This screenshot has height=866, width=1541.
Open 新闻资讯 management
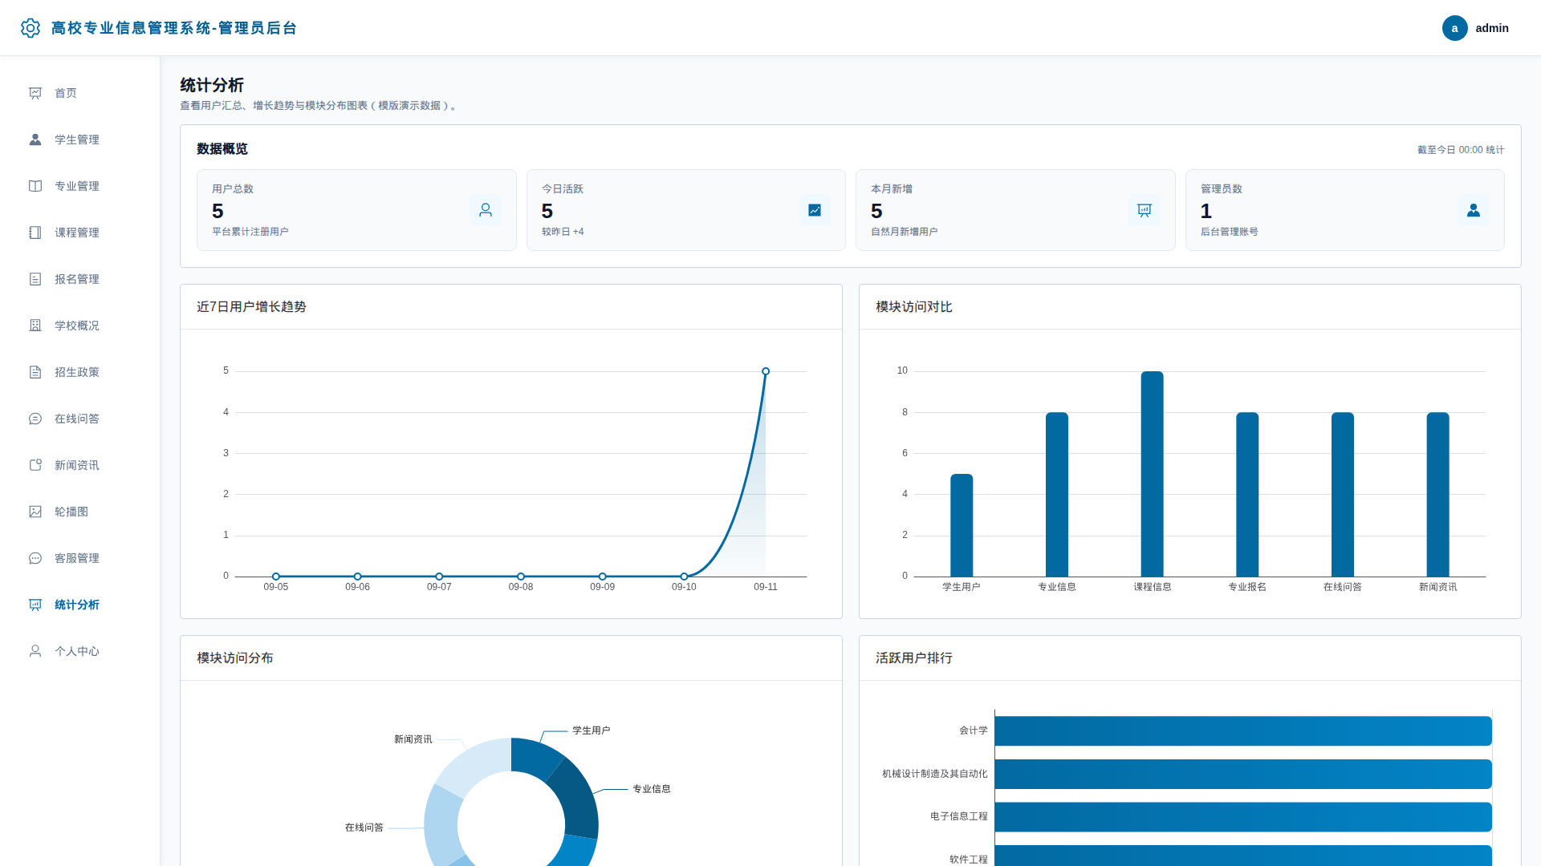point(80,465)
